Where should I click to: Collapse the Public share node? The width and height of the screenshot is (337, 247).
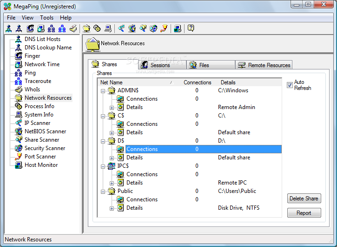click(103, 192)
